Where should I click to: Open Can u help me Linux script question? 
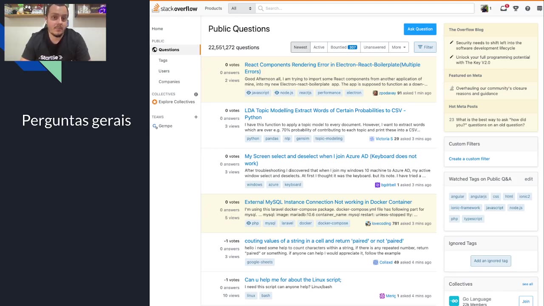pos(293,280)
